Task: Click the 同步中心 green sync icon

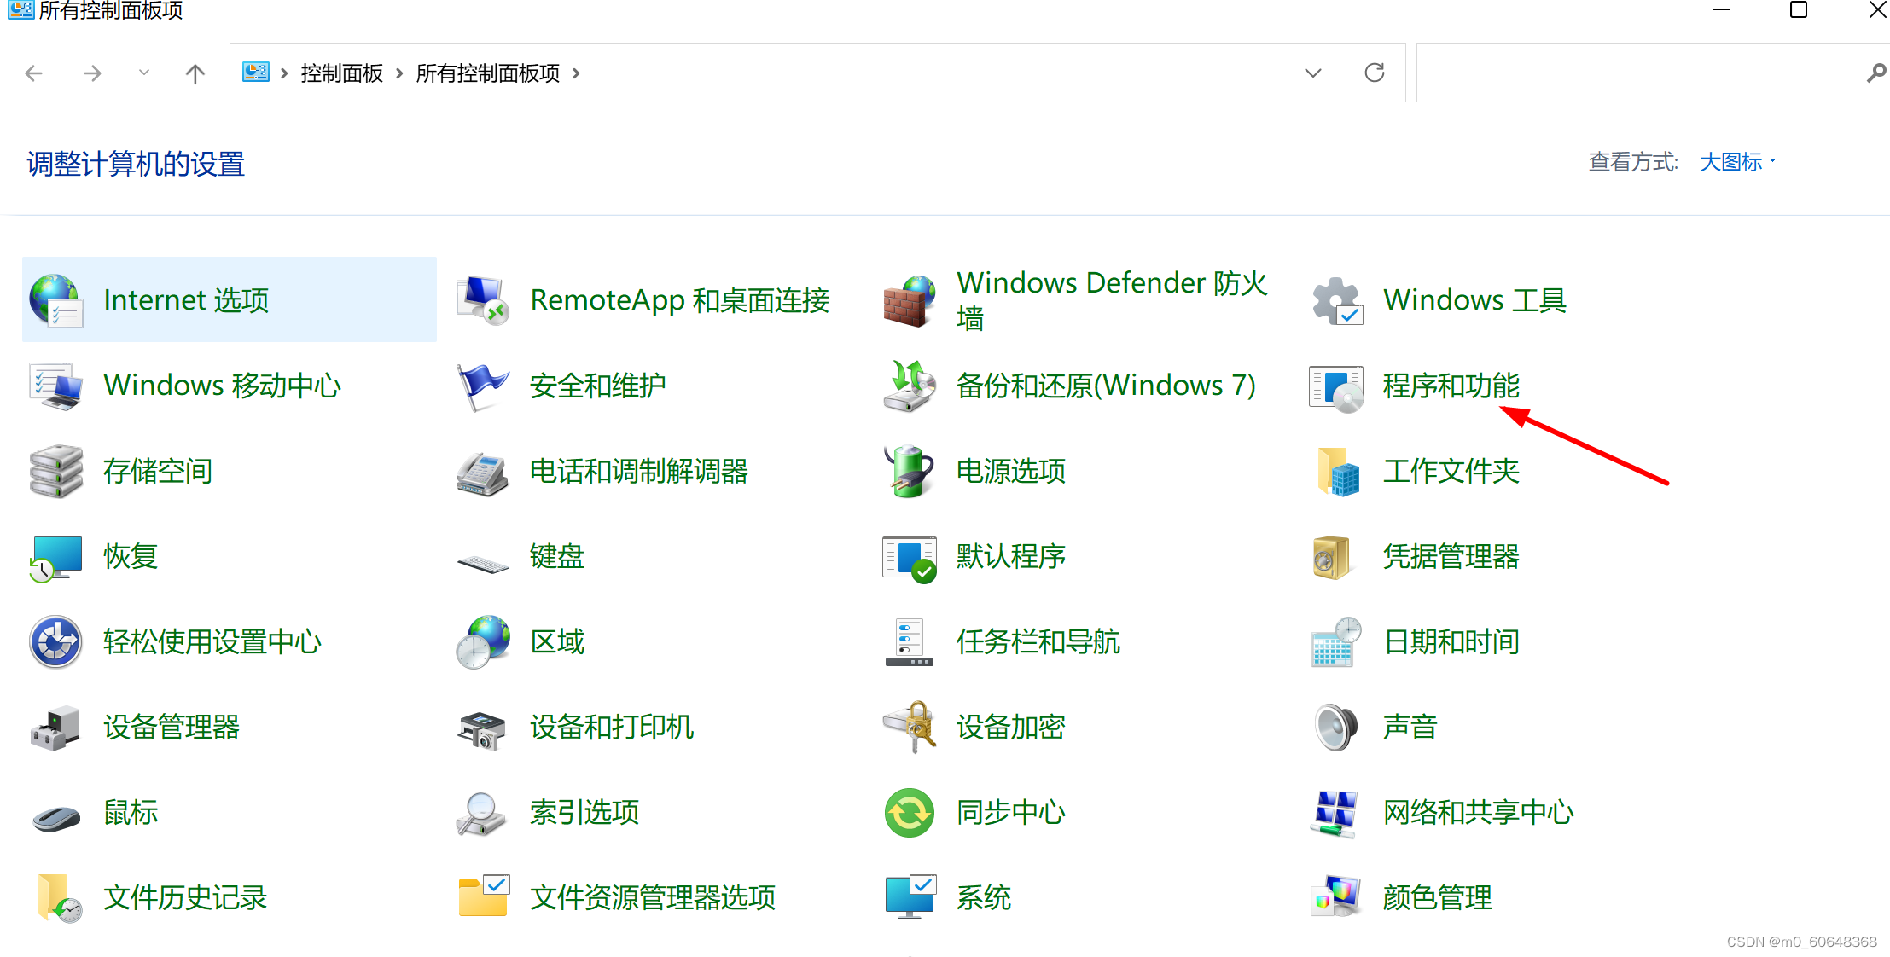Action: 909,813
